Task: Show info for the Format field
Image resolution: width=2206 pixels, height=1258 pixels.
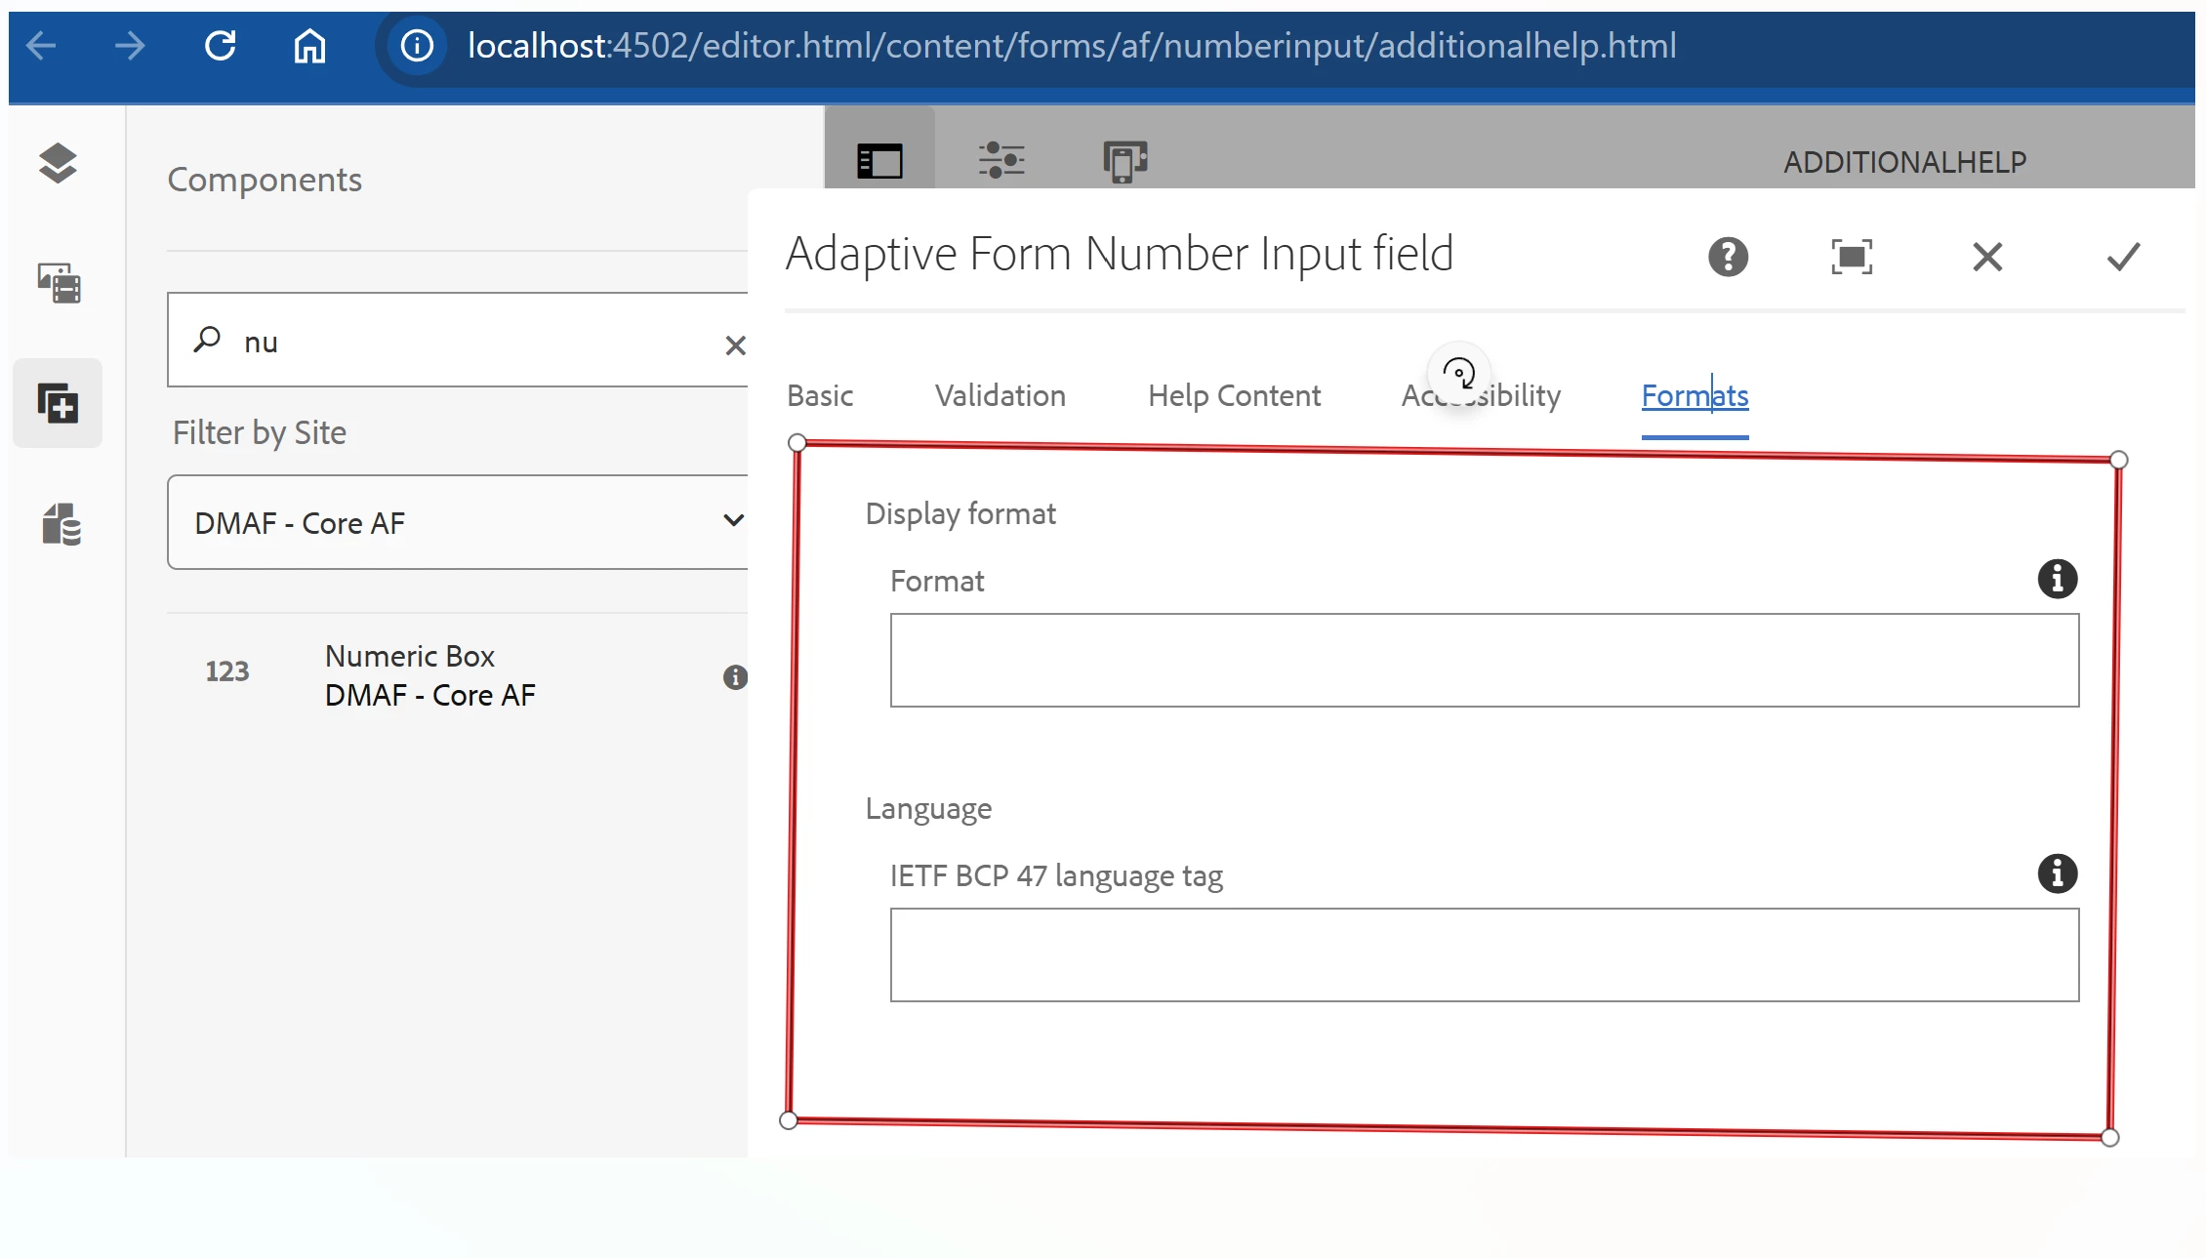Action: 2057,579
